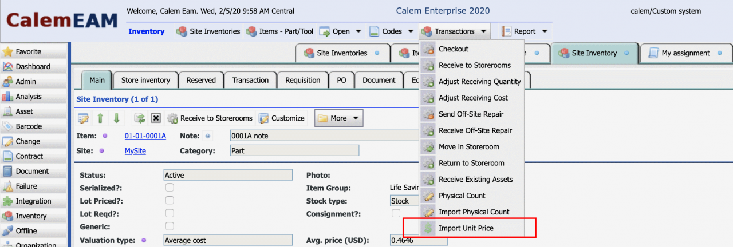Click the Customize toolbar button

281,118
